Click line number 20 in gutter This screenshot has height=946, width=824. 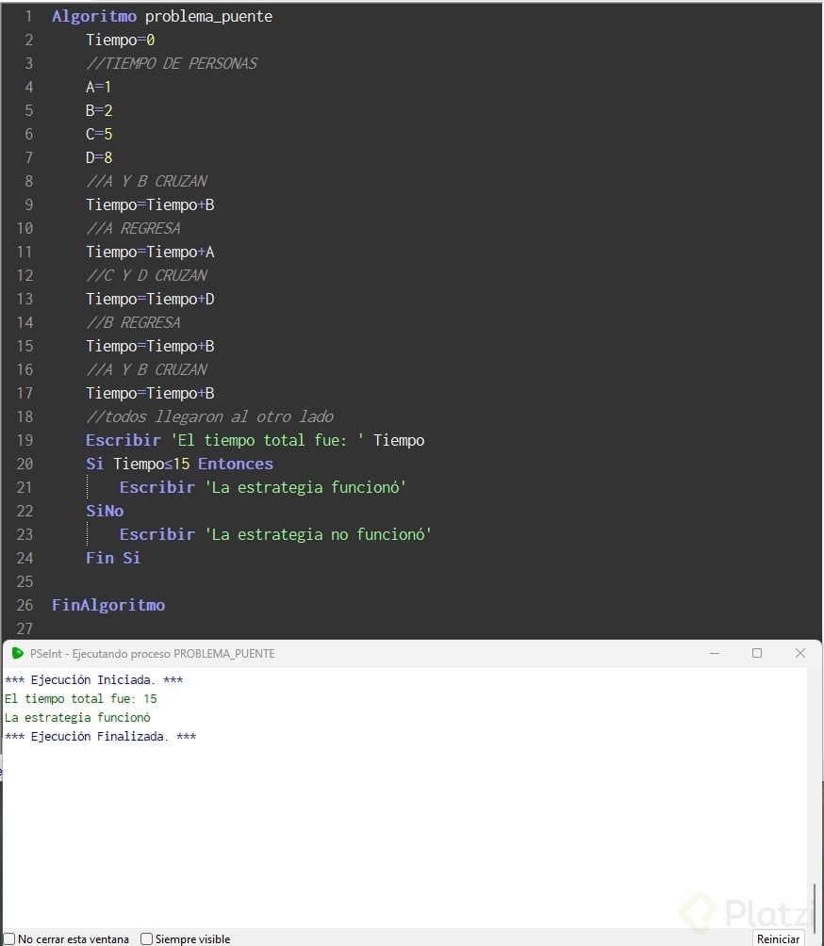tap(25, 464)
